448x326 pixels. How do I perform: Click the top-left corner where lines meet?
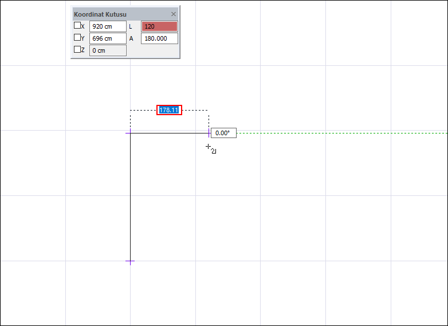point(130,133)
